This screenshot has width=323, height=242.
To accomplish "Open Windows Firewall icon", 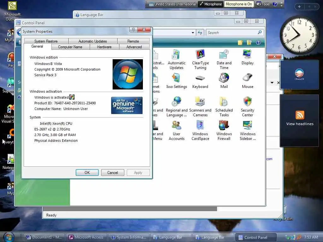I will tap(224, 130).
